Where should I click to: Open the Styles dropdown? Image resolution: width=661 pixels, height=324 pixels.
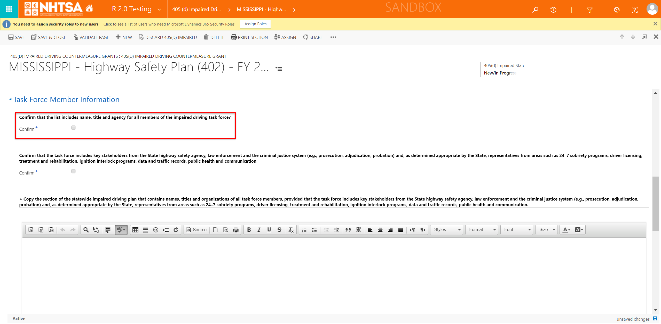tap(447, 230)
